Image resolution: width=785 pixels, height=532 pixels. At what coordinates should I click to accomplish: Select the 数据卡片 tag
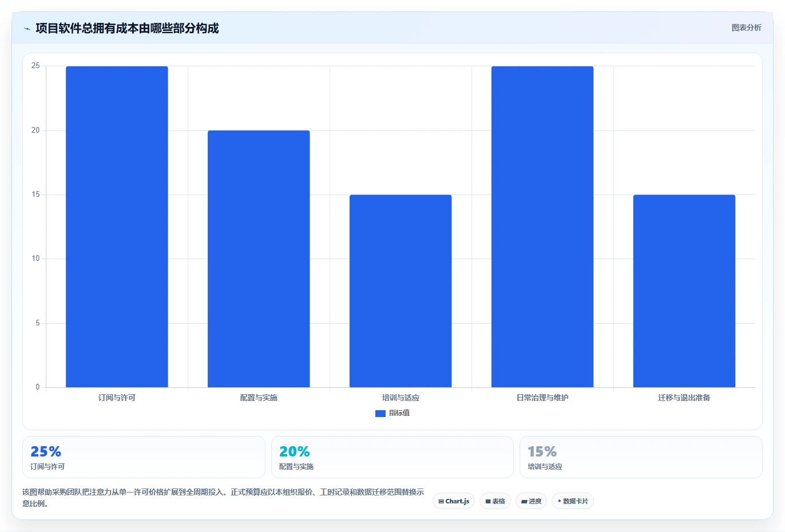tap(573, 501)
